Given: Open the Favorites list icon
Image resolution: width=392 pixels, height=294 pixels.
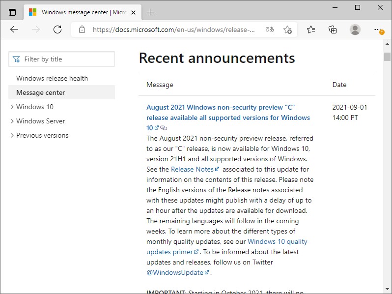Looking at the screenshot, I should tap(311, 29).
